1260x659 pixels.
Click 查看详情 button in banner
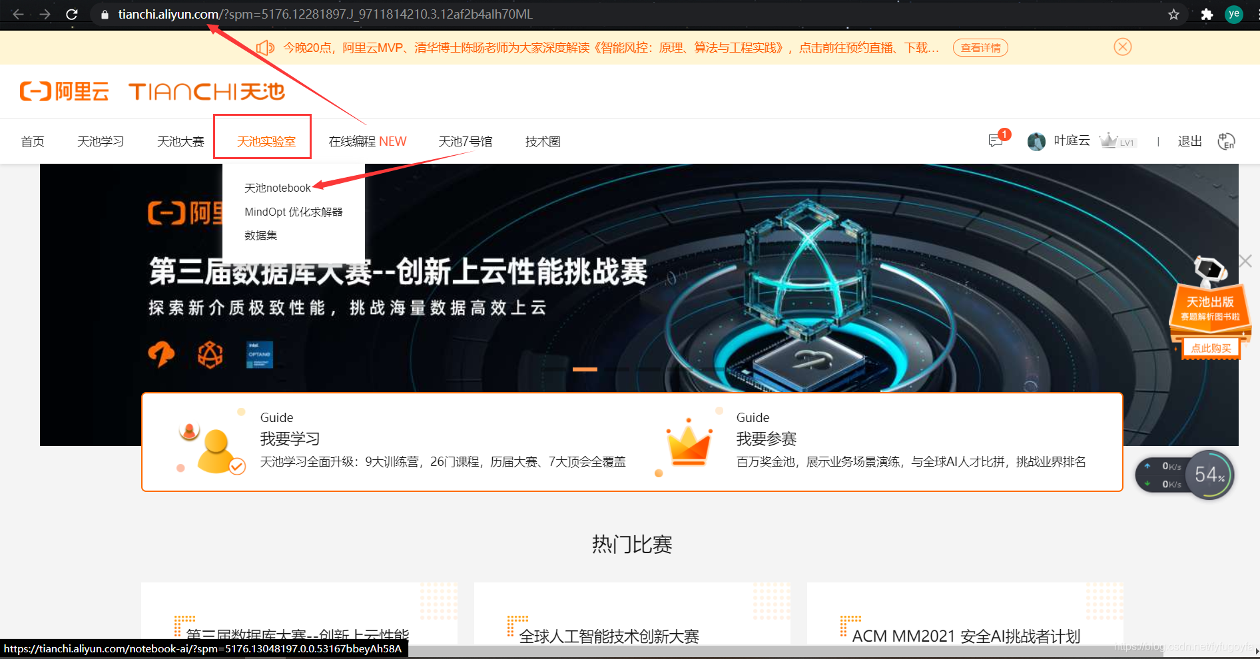tap(980, 47)
